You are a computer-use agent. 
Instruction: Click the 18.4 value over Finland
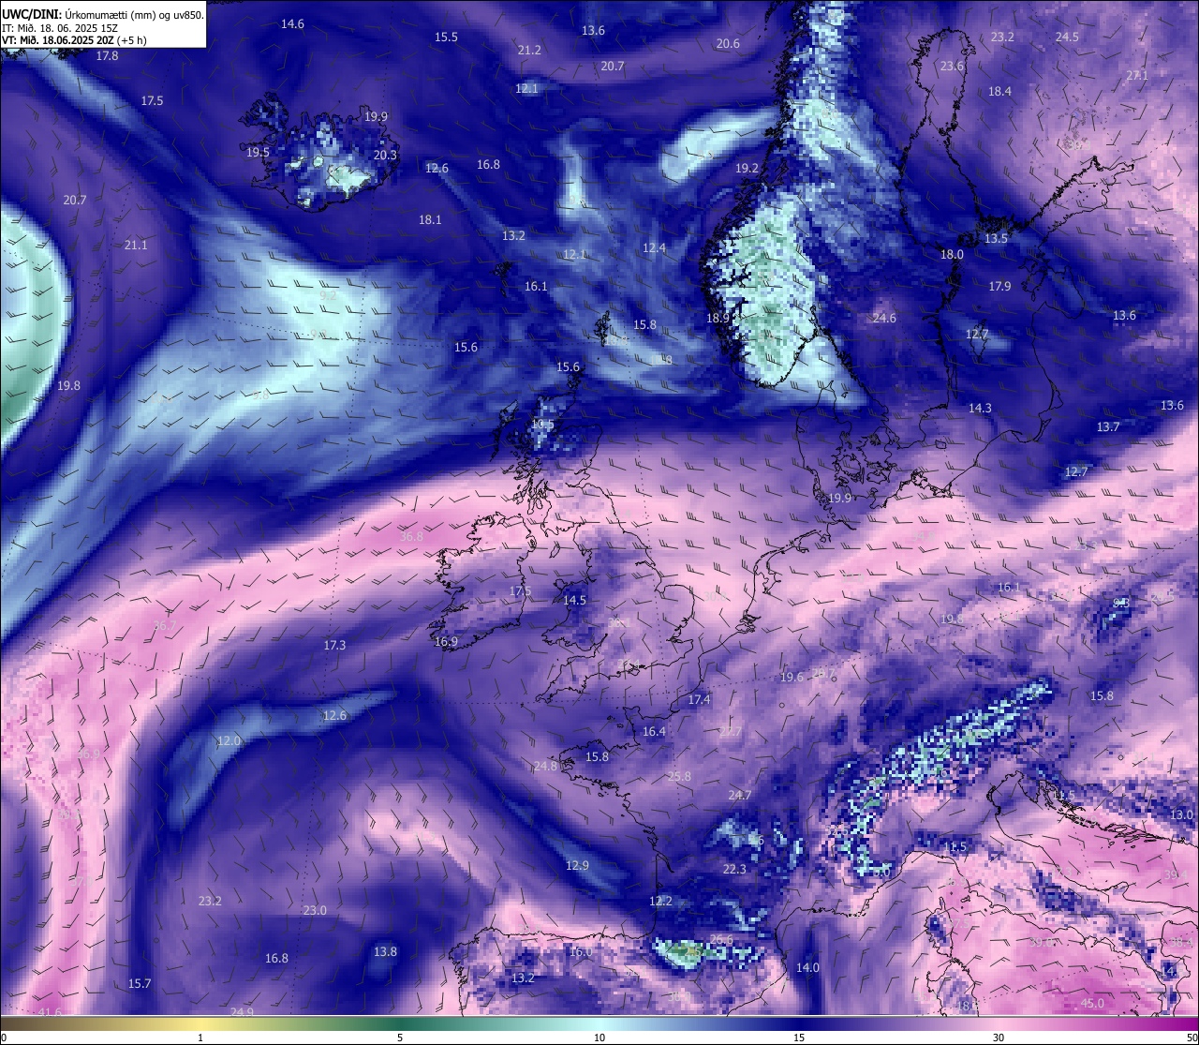(x=999, y=91)
